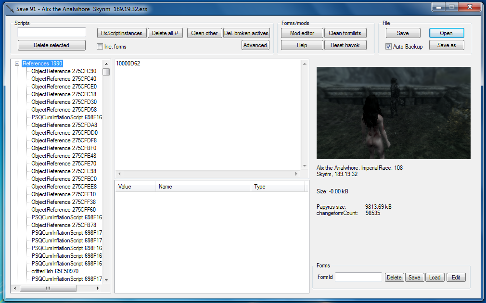Click the Reset havok button
The height and width of the screenshot is (303, 486).
[x=345, y=45]
